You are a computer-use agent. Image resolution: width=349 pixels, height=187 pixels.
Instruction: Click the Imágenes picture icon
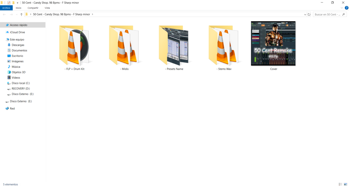click(9, 61)
